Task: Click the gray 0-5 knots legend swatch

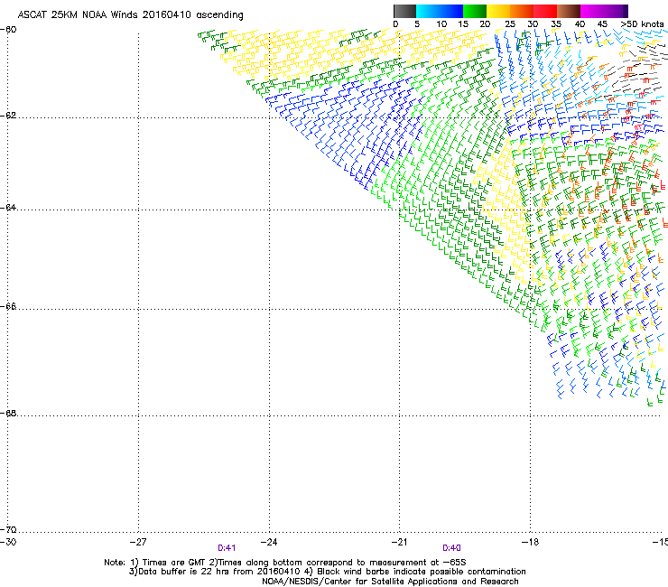Action: tap(404, 11)
